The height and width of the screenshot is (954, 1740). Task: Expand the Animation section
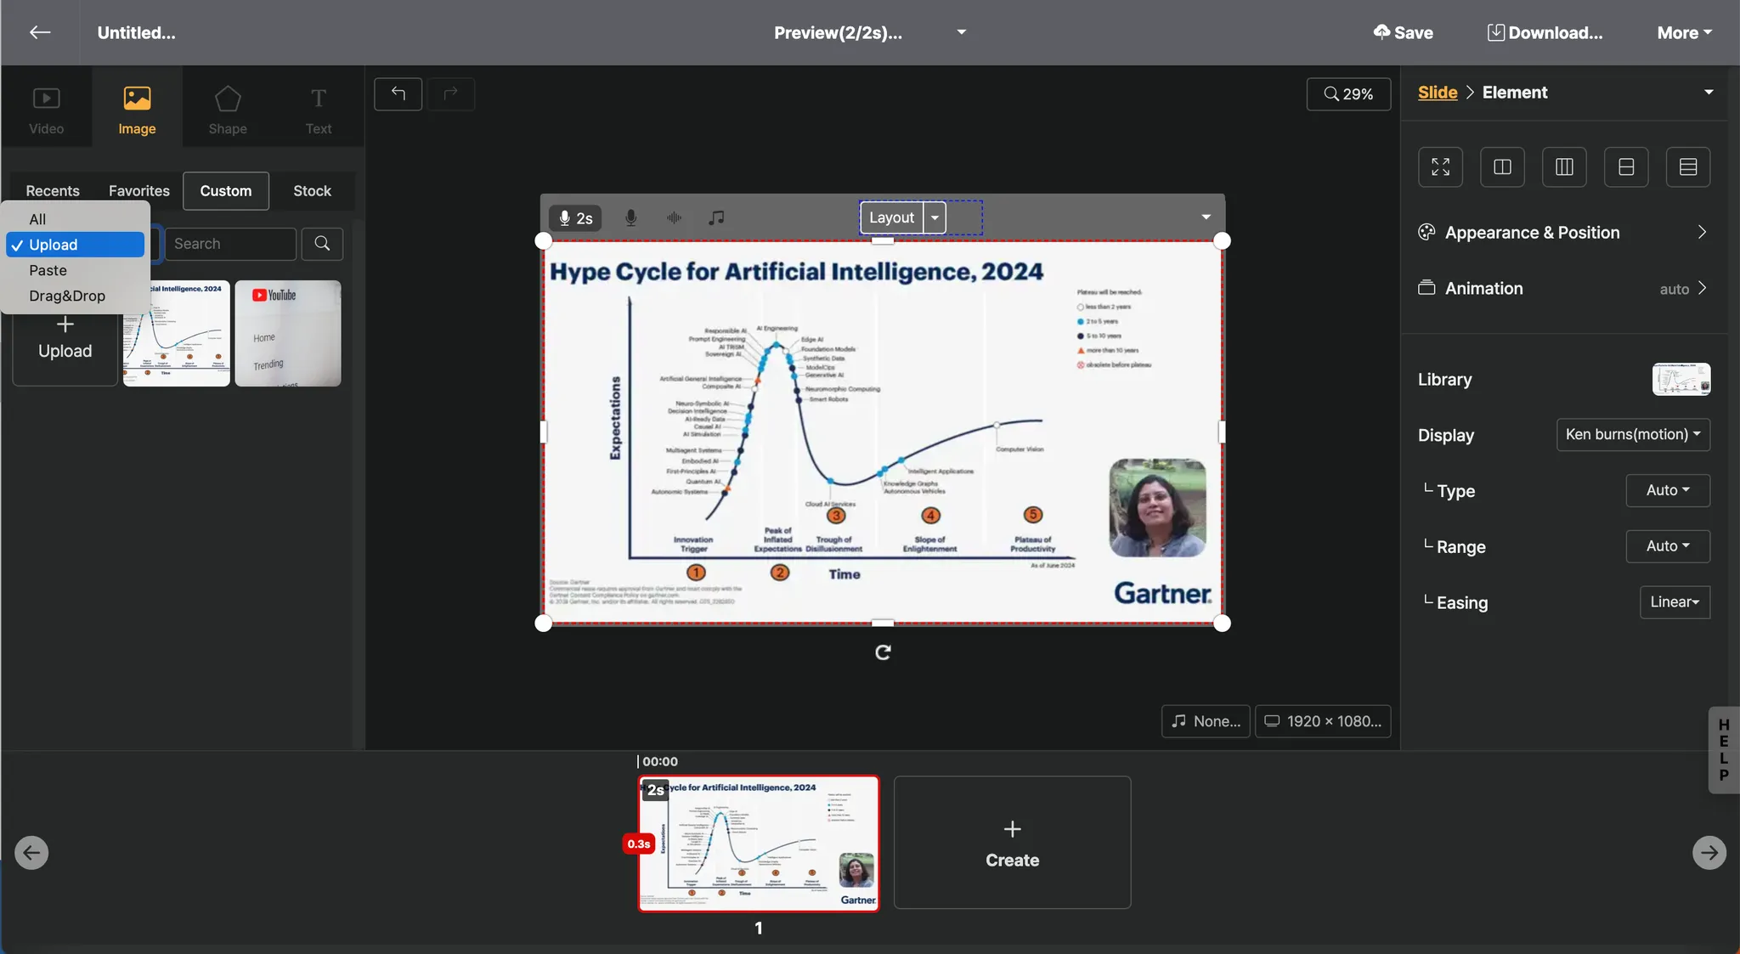pyautogui.click(x=1563, y=289)
